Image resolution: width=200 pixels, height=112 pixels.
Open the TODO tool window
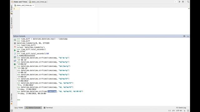(x=19, y=108)
